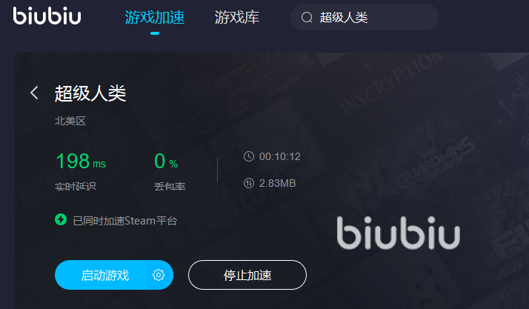Click the 0% packet loss value

[166, 161]
